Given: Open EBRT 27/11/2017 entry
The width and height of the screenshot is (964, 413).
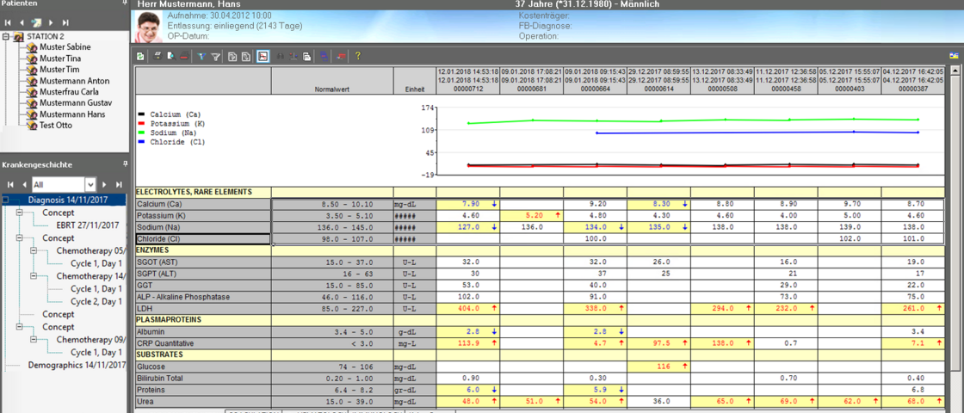Looking at the screenshot, I should coord(87,225).
